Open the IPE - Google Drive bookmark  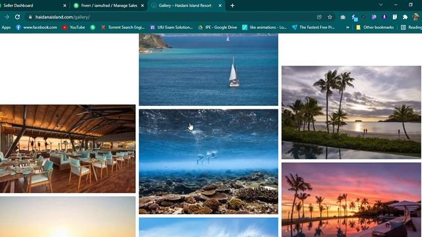pyautogui.click(x=218, y=27)
